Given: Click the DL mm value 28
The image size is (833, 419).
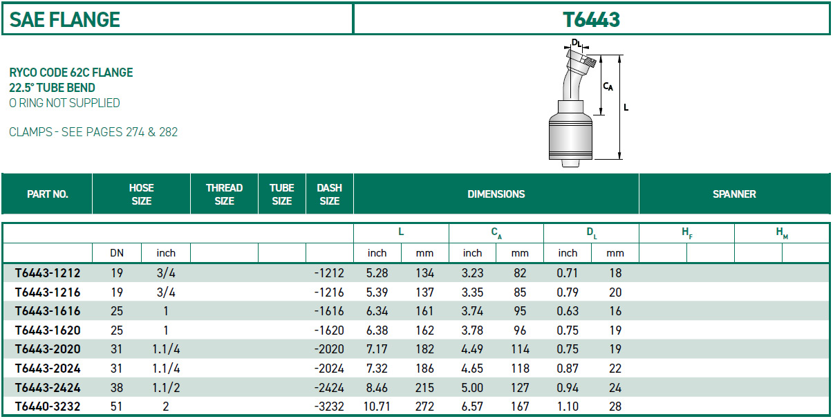Looking at the screenshot, I should [x=615, y=406].
